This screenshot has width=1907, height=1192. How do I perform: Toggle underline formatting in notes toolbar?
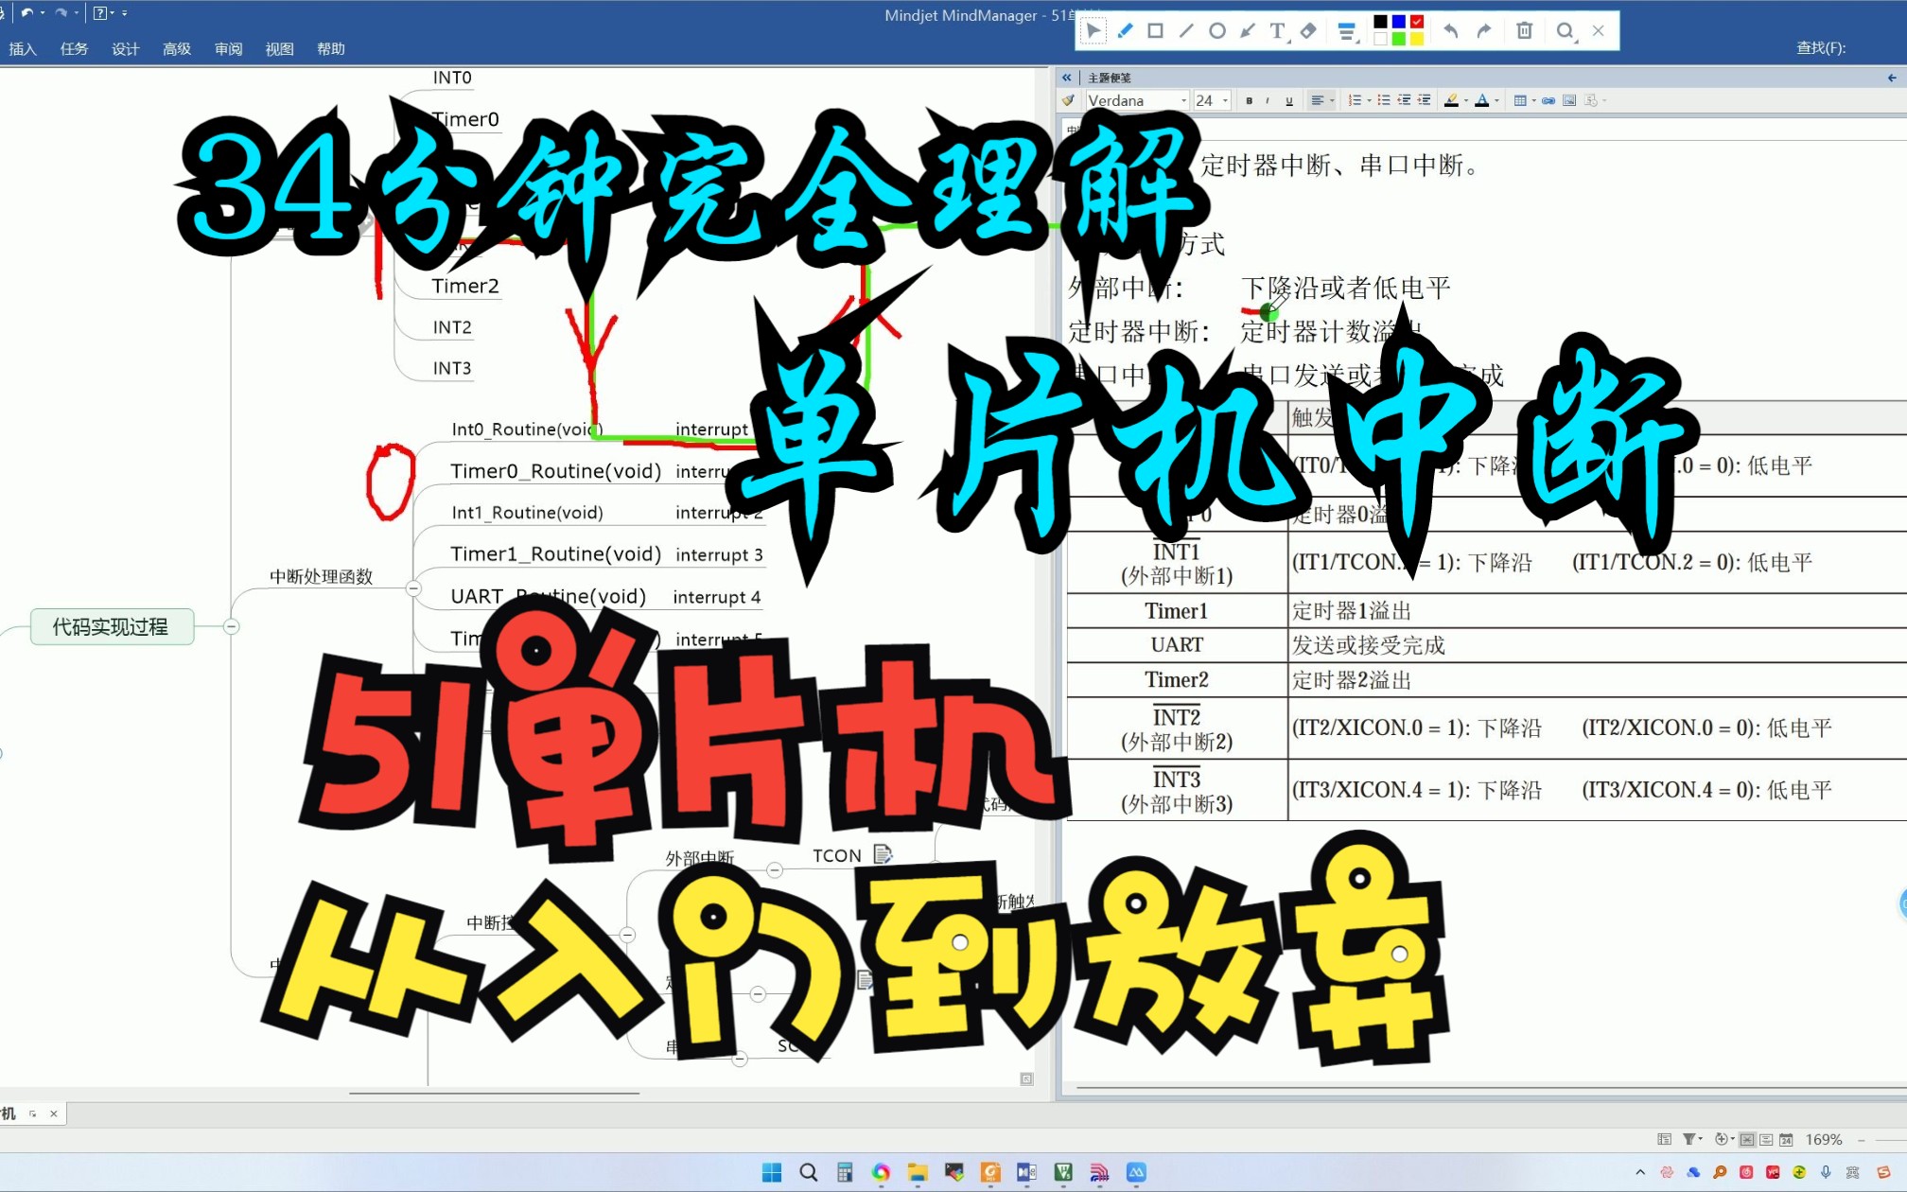pos(1288,99)
